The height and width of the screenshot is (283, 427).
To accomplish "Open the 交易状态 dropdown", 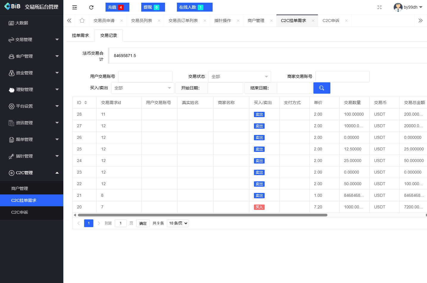I will tap(239, 76).
